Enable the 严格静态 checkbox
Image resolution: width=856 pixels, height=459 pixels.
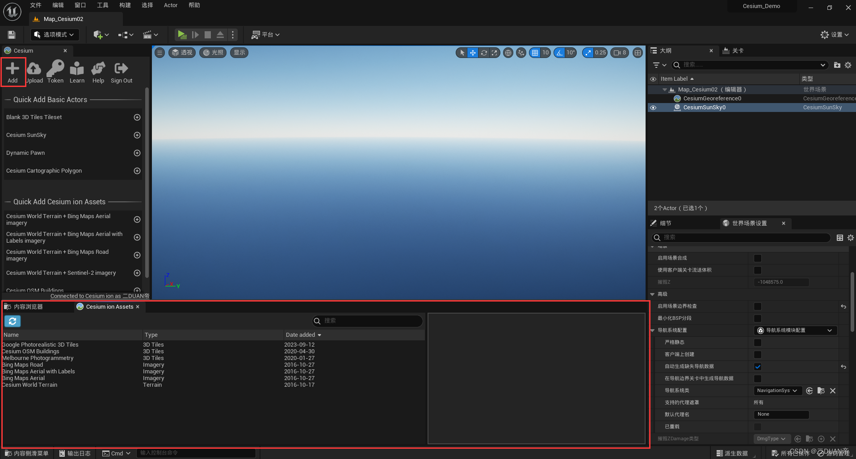pos(758,343)
